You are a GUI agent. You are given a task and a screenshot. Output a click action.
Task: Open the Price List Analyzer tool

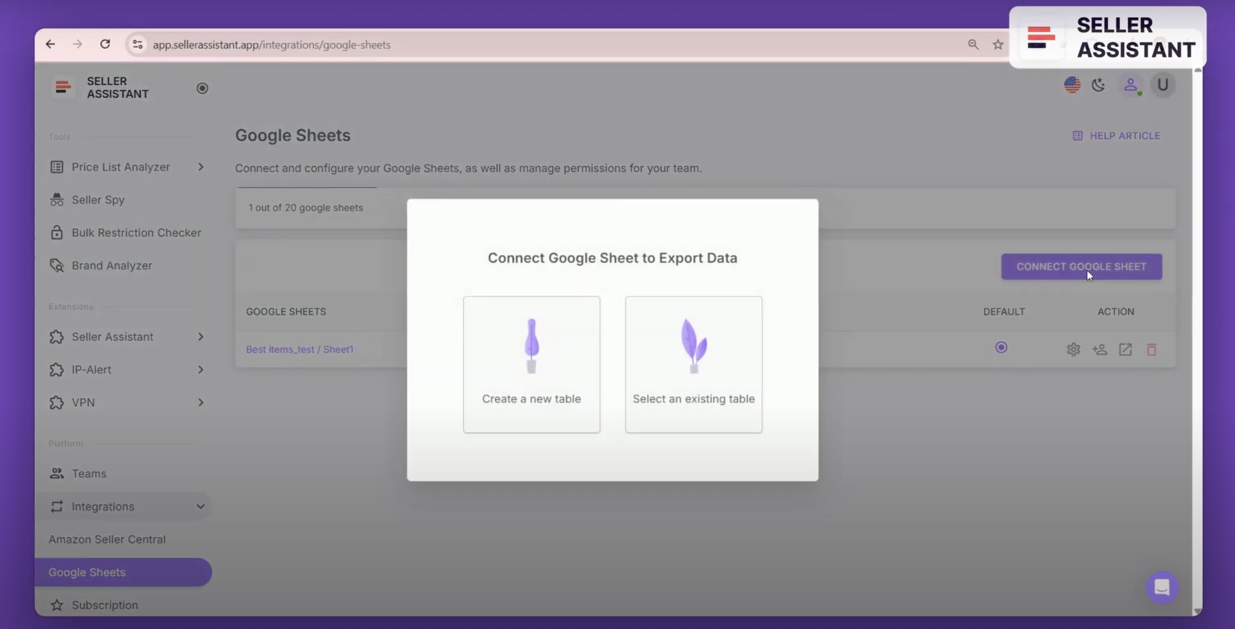click(120, 166)
